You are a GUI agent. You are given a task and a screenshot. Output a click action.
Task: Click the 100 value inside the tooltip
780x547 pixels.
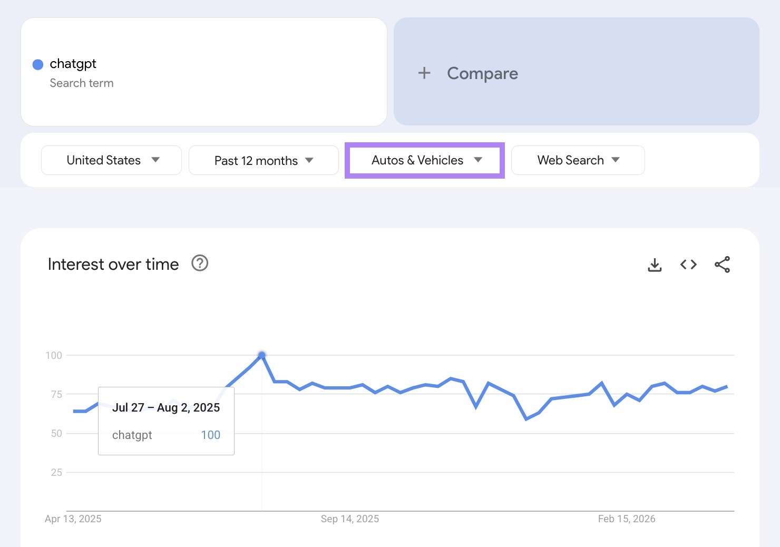(x=210, y=435)
